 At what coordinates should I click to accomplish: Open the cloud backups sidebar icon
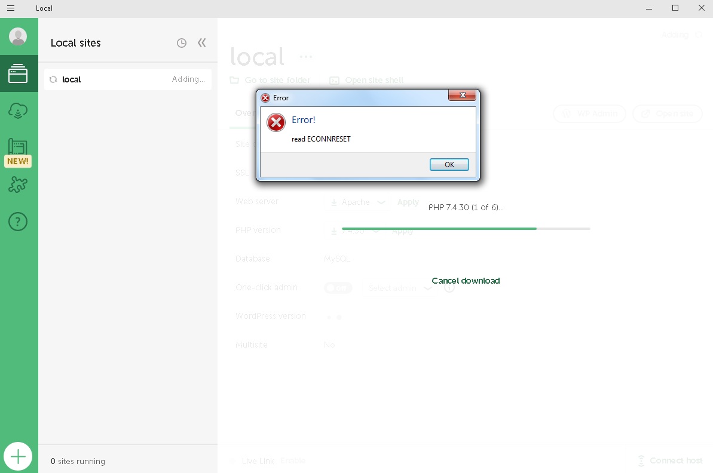(18, 110)
